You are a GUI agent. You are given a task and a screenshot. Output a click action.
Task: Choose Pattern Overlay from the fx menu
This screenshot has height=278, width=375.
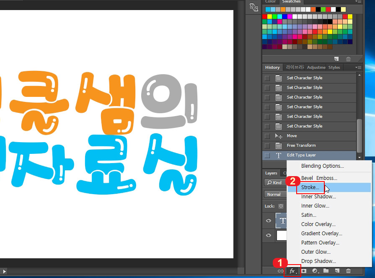(320, 243)
